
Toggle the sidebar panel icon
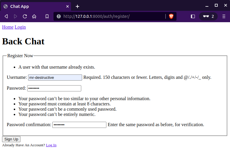[193, 16]
